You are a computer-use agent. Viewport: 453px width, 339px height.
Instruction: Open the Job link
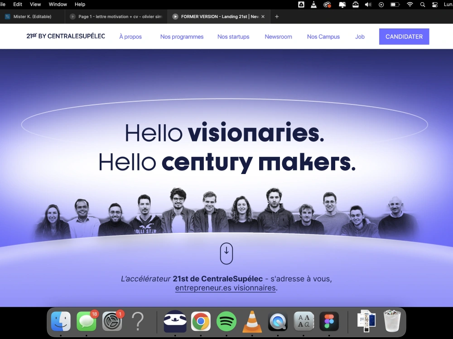(x=360, y=37)
